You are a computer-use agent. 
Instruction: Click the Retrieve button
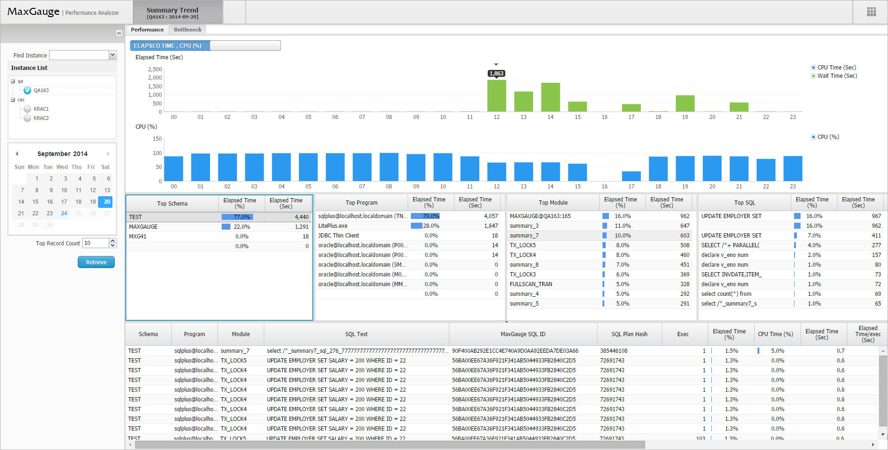tap(96, 262)
